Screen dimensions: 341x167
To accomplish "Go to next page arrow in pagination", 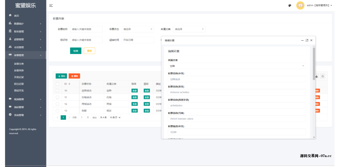I will (x=69, y=117).
